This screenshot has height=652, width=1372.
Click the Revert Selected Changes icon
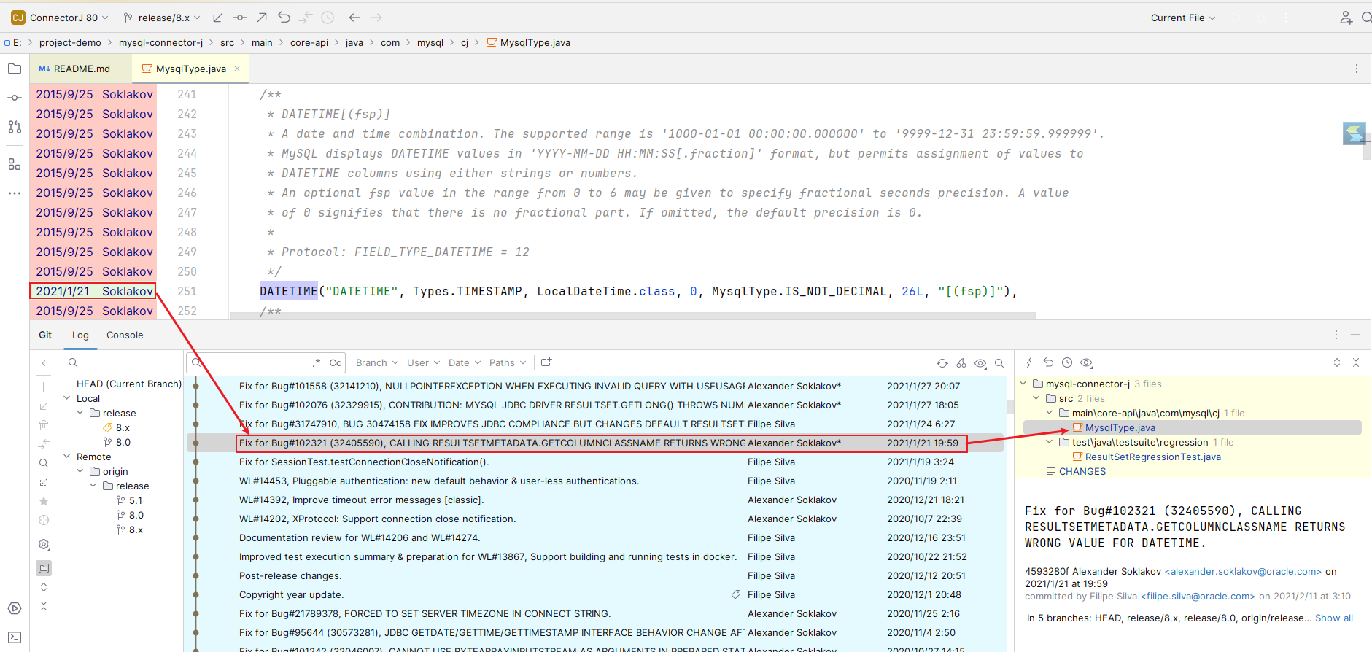pos(1048,362)
